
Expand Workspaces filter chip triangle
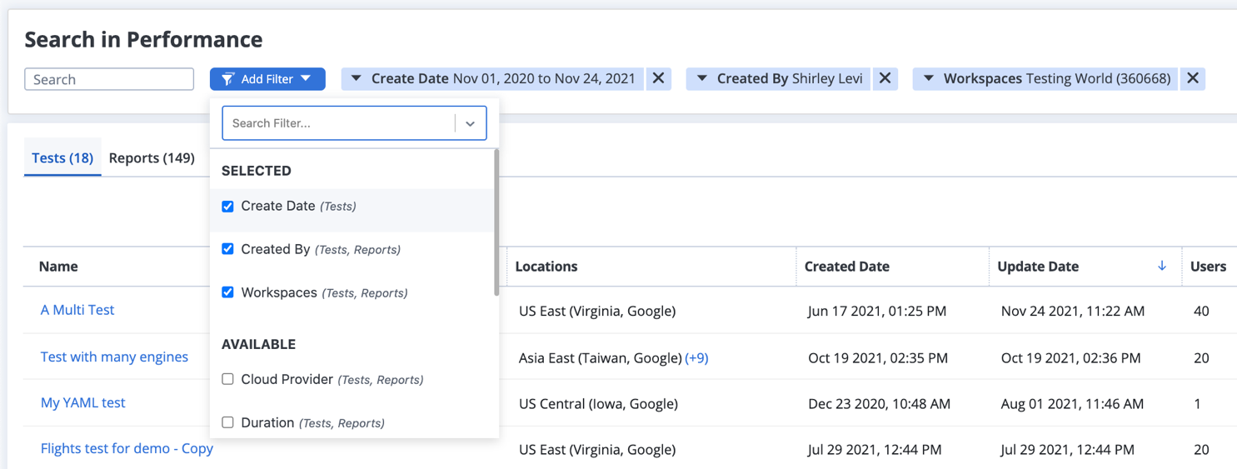[x=928, y=78]
